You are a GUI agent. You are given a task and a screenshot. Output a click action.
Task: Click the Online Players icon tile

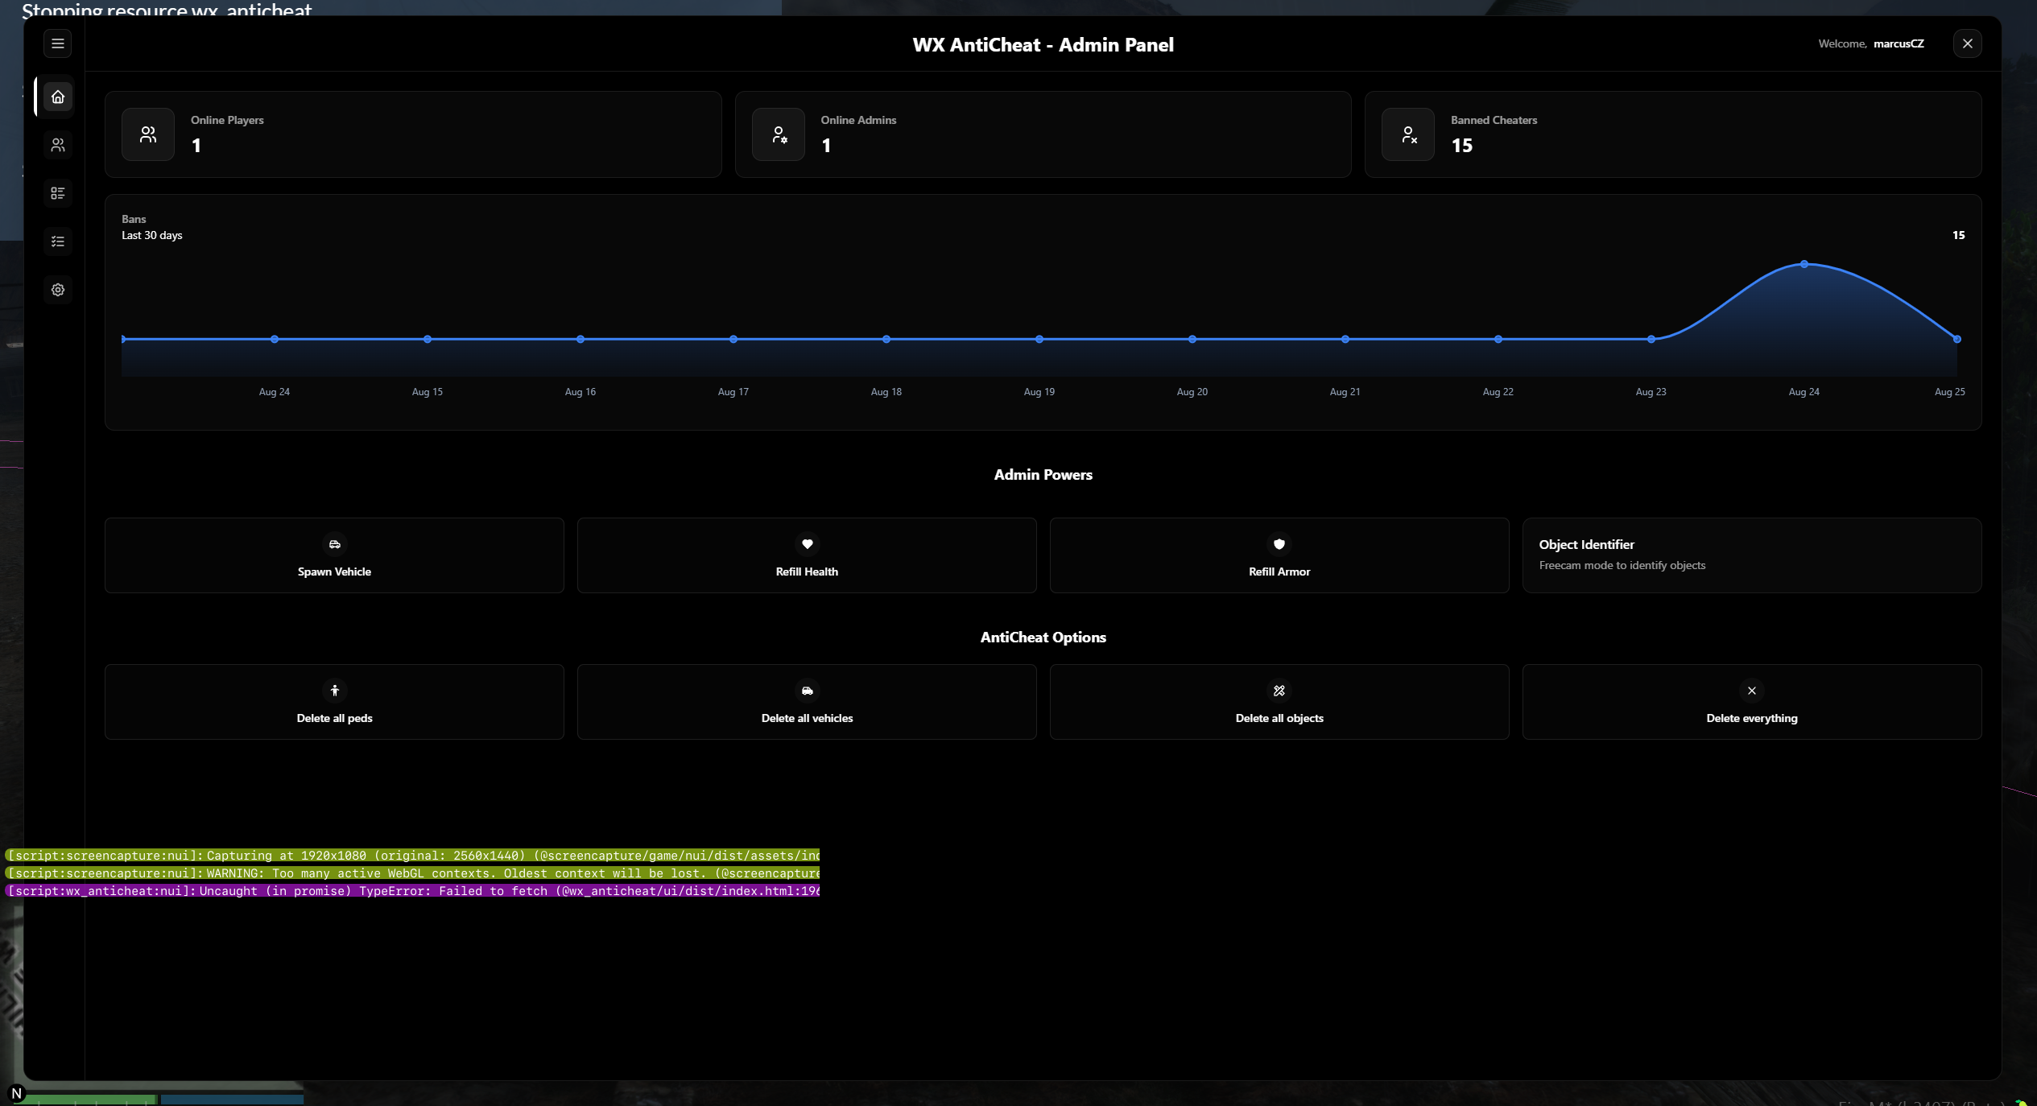tap(148, 134)
